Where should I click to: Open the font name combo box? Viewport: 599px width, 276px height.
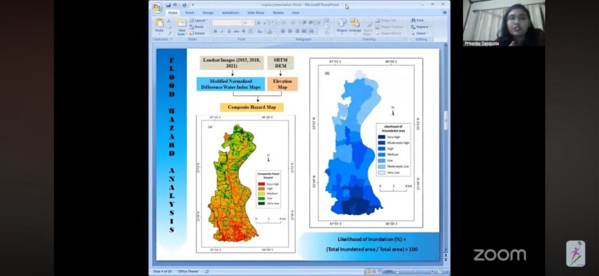coord(226,23)
